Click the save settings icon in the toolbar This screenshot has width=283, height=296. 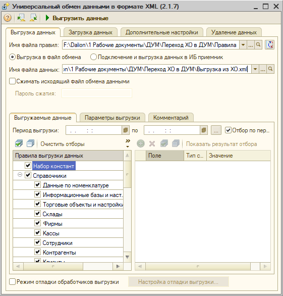point(34,18)
